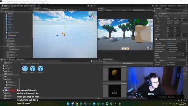The image size is (188, 106).
Task: Open Windows Start from the taskbar
Action: (x=68, y=104)
